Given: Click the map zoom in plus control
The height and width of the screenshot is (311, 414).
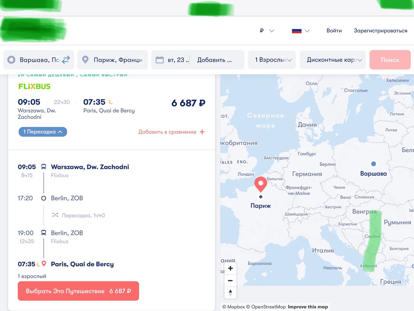Looking at the screenshot, I should 230,268.
